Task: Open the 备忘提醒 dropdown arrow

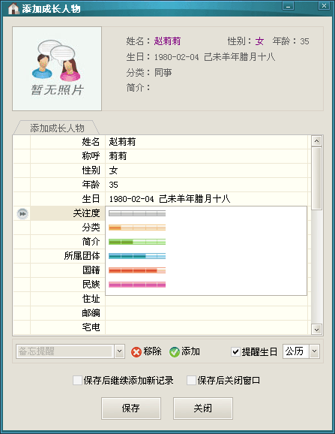Action: pyautogui.click(x=119, y=351)
